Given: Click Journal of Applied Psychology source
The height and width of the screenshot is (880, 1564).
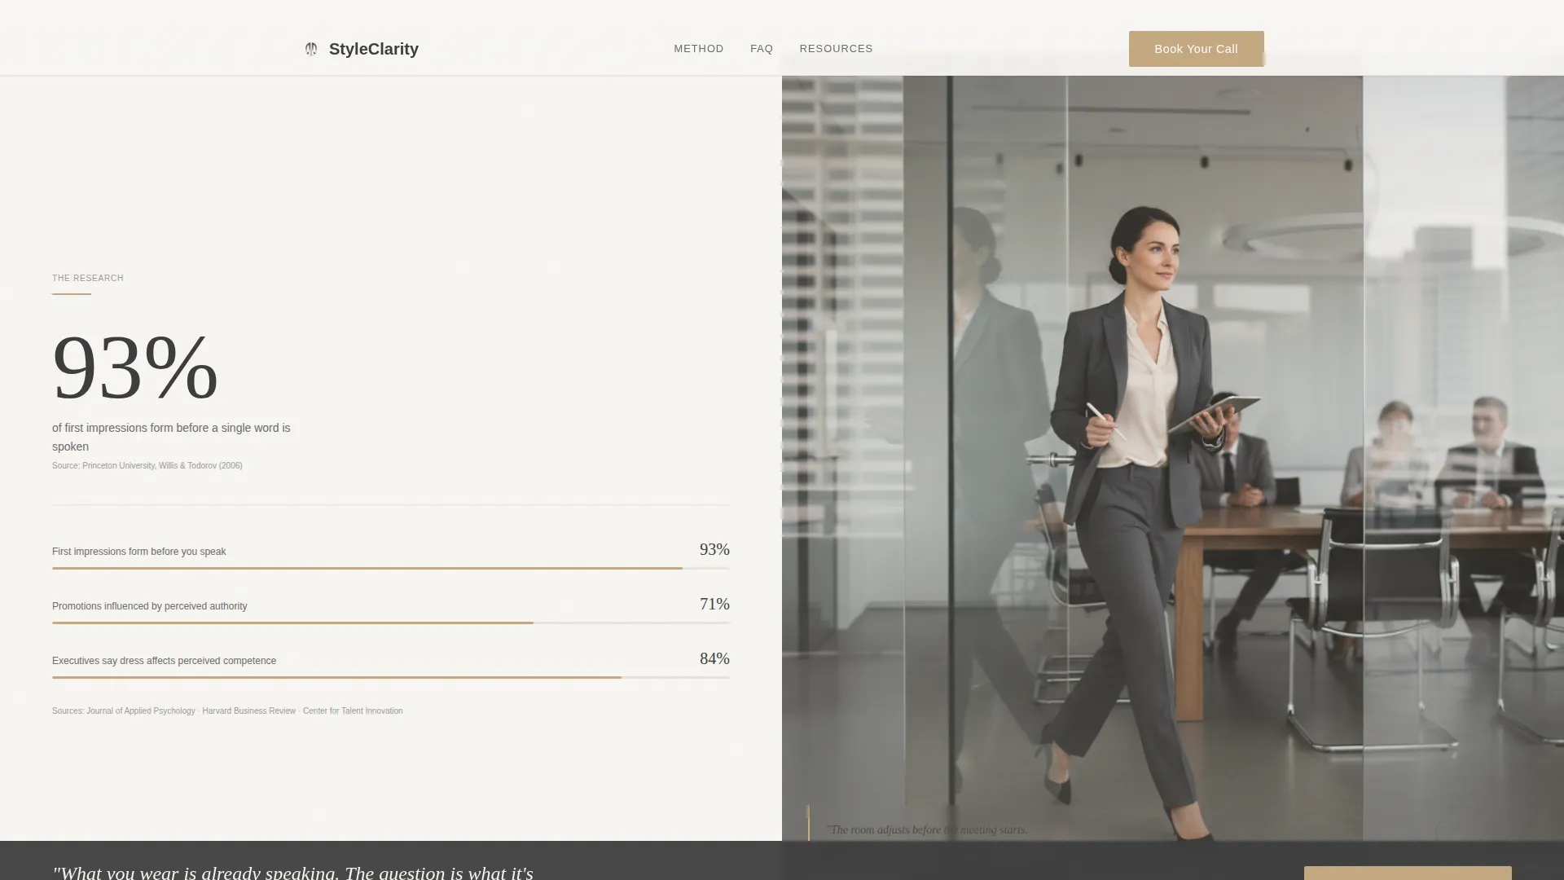Looking at the screenshot, I should 141,711.
